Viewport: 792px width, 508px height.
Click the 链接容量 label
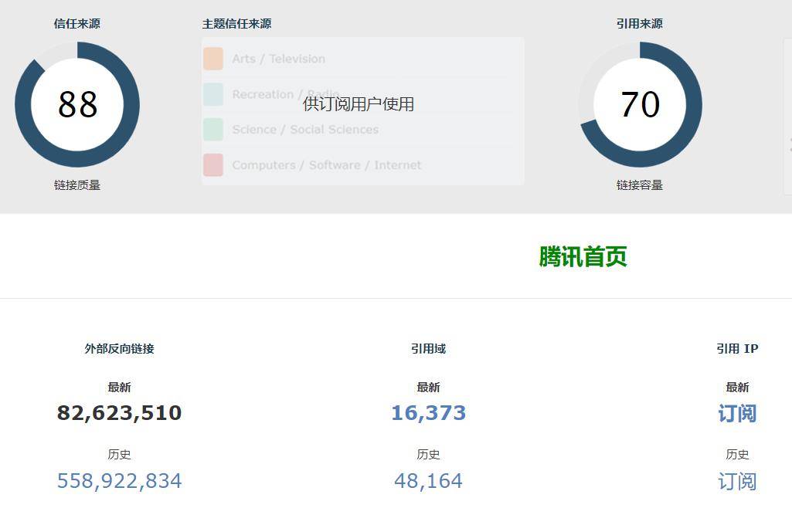pos(640,185)
